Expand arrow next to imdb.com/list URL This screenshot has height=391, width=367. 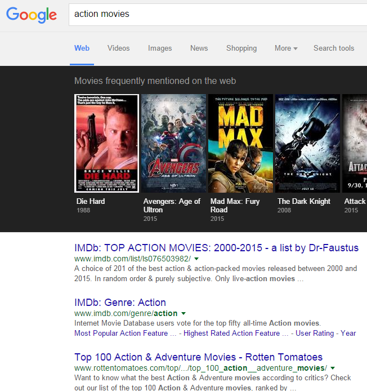pos(196,259)
